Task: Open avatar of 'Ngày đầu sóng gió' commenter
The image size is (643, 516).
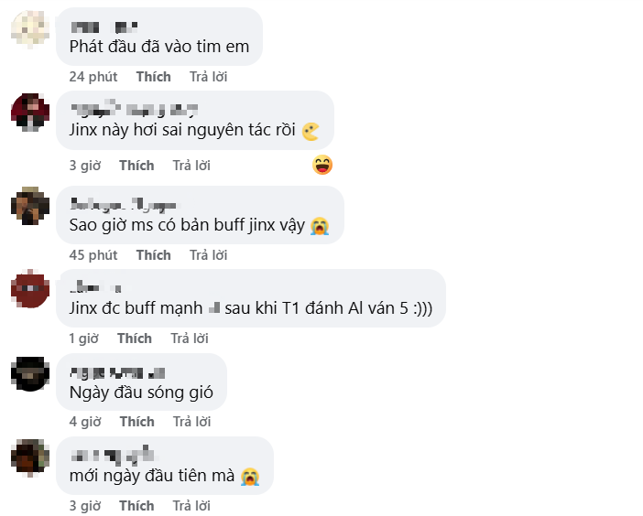Action: [x=30, y=373]
